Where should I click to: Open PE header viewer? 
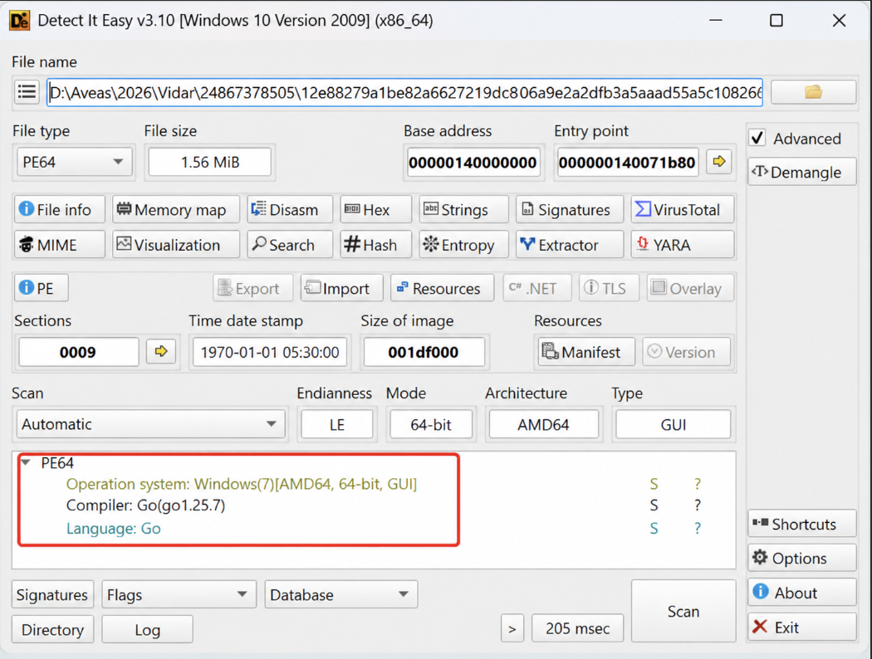click(42, 288)
